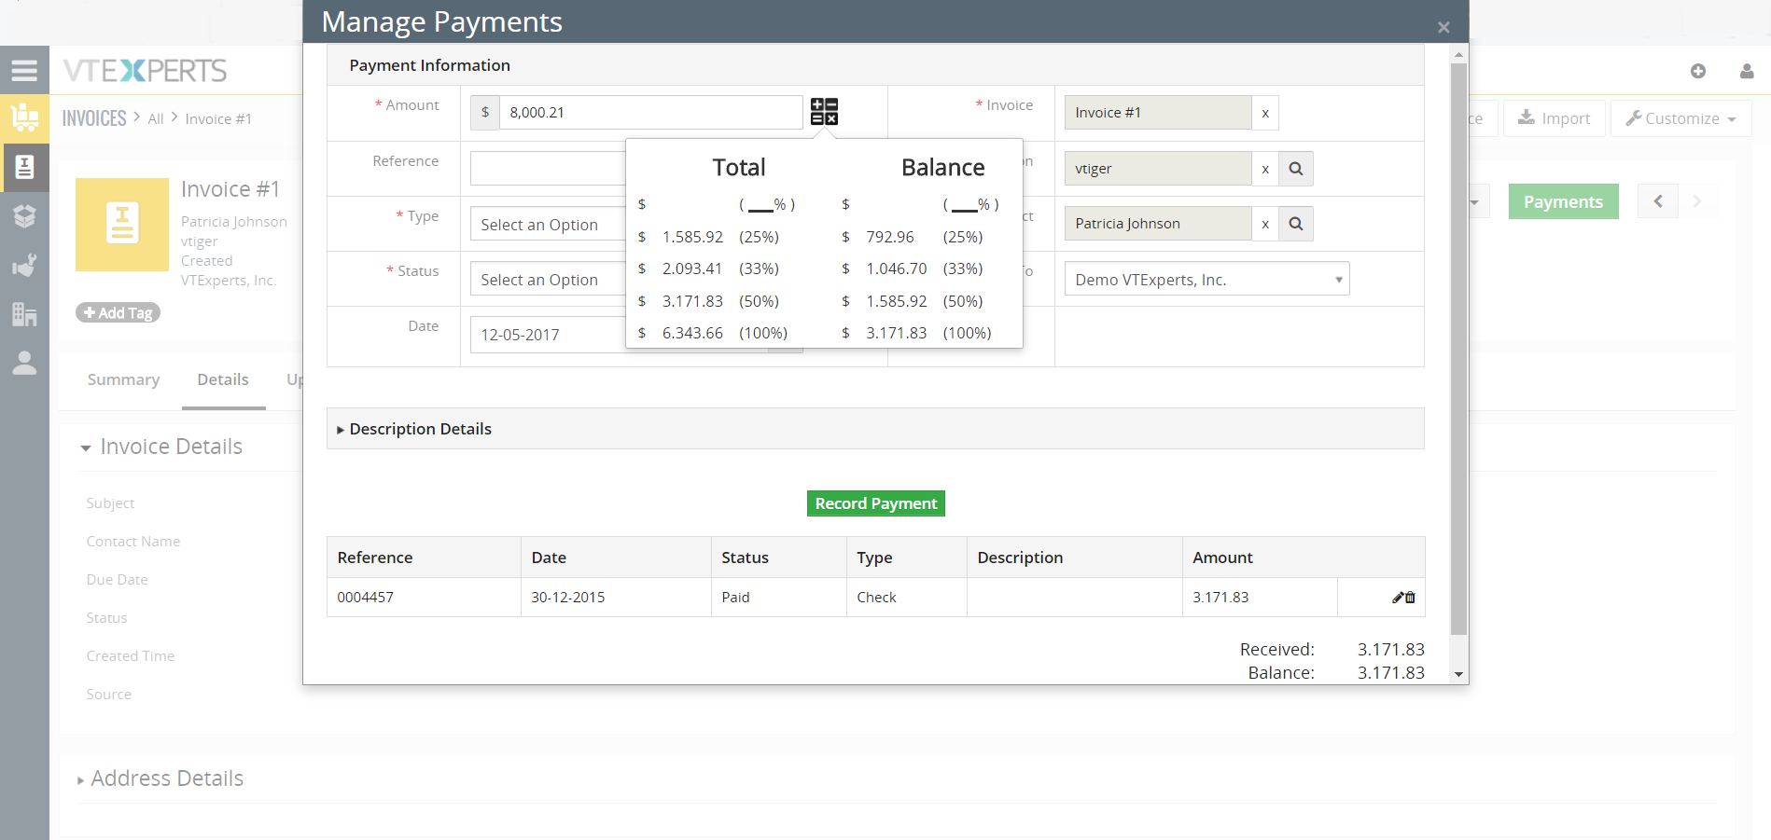Open the thumbs-up icon in the sidebar
The image size is (1771, 840).
24,266
